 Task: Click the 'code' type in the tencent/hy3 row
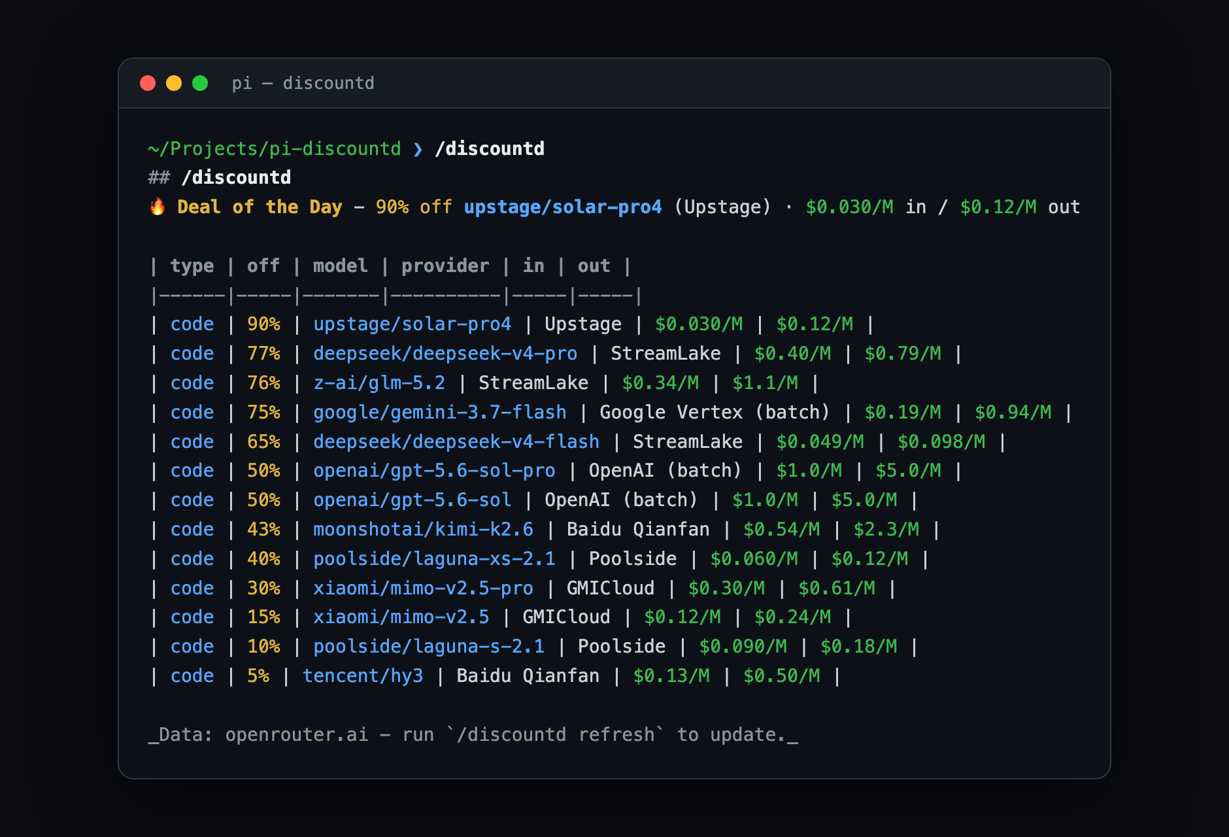coord(192,676)
